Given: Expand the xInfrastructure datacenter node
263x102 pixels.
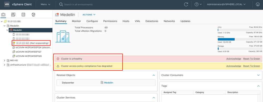Looking at the screenshot, I should 4,65.
